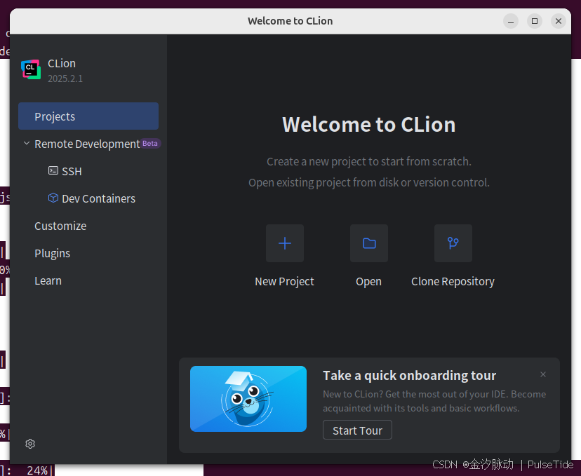The width and height of the screenshot is (581, 476).
Task: Click the Clone Repository label
Action: click(453, 282)
